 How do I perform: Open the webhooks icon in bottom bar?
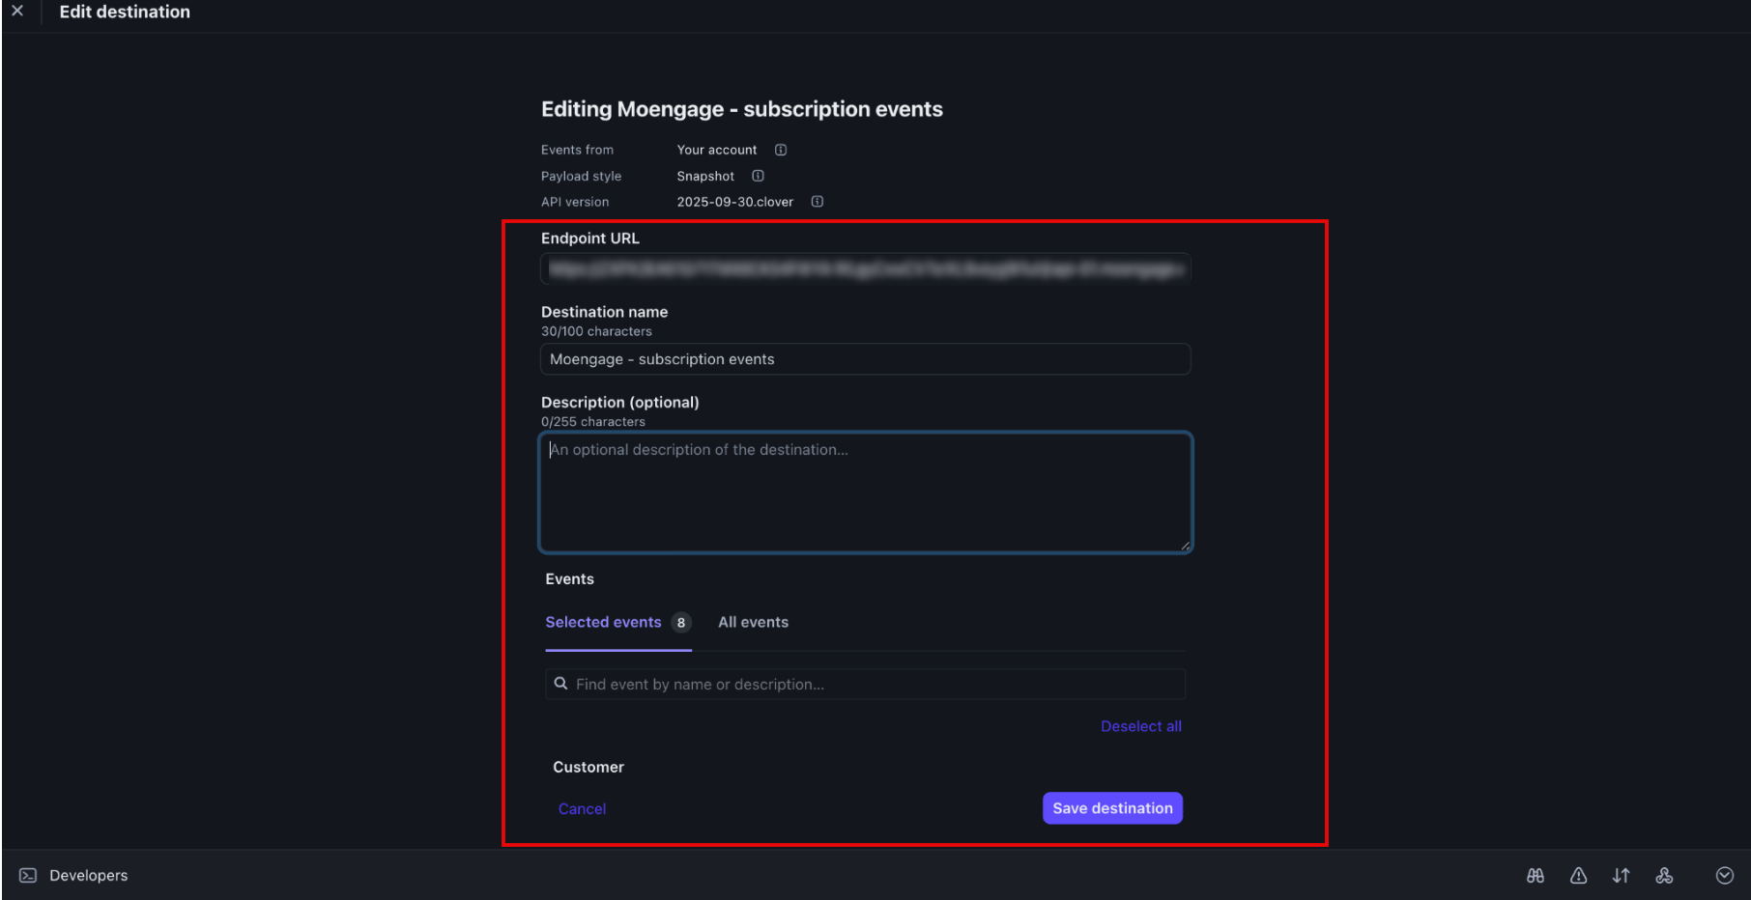(1664, 876)
